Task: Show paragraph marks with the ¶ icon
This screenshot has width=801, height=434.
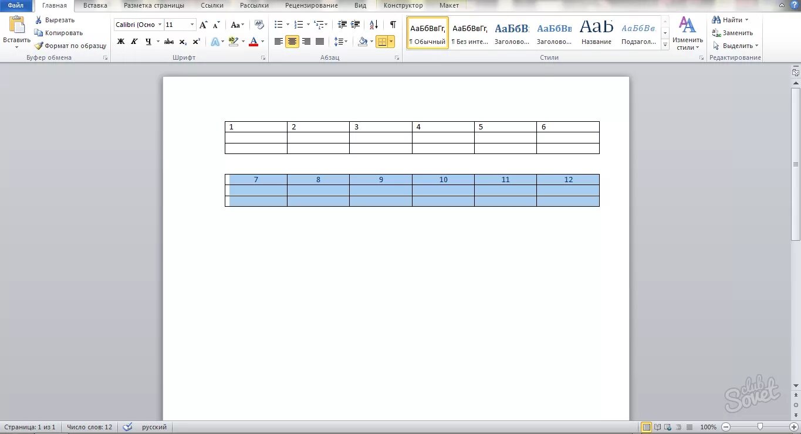Action: [x=393, y=25]
